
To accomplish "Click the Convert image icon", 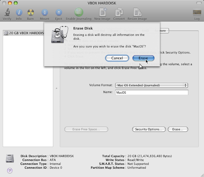I will coord(119,12).
